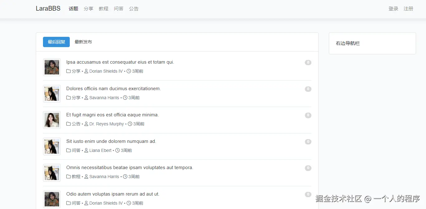Open topic 'Et fugit magni eos est officia'
The height and width of the screenshot is (209, 426).
point(112,115)
